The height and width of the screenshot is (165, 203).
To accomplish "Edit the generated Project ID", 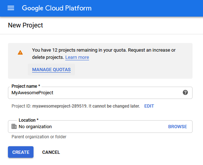I will click(x=149, y=106).
